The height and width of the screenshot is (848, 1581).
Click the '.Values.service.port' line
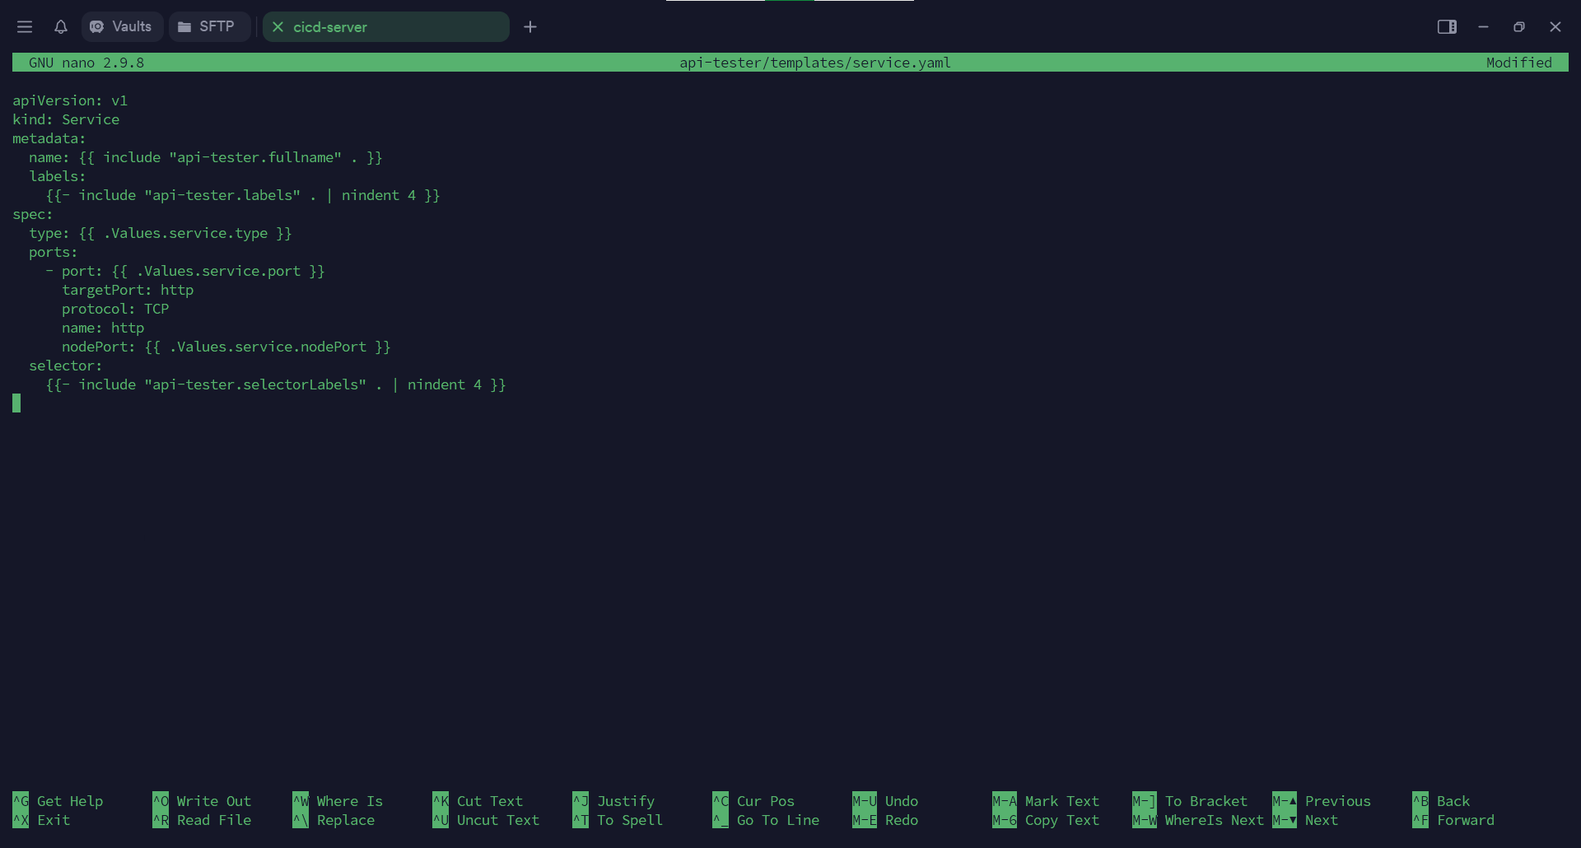[x=185, y=271]
